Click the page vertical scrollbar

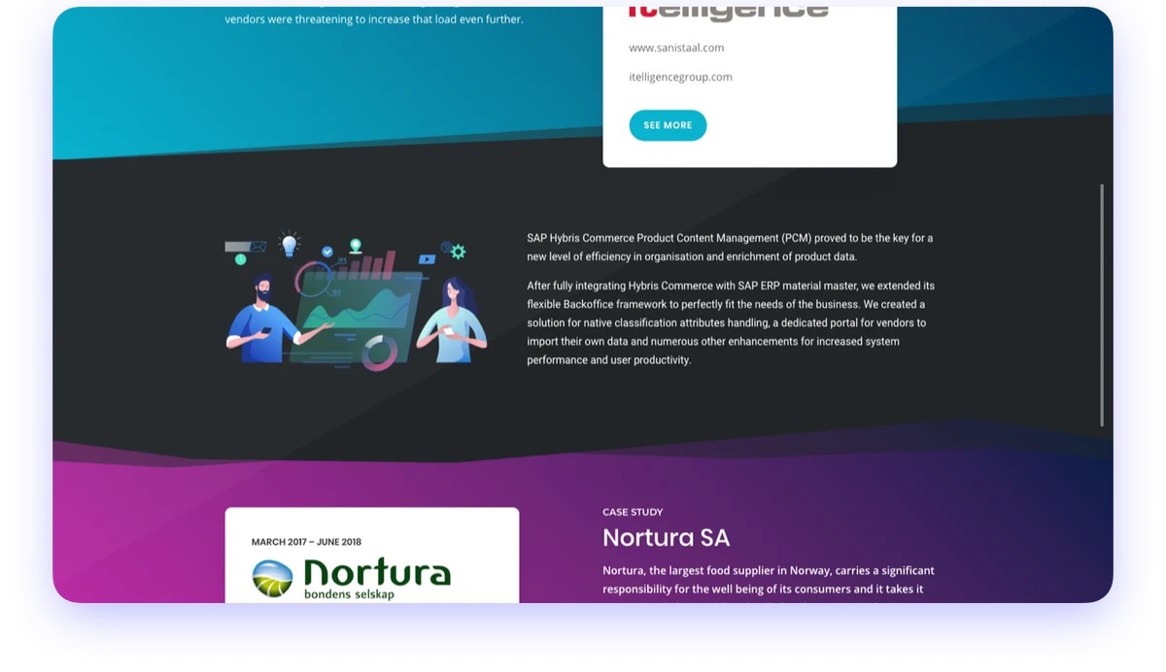coord(1101,305)
